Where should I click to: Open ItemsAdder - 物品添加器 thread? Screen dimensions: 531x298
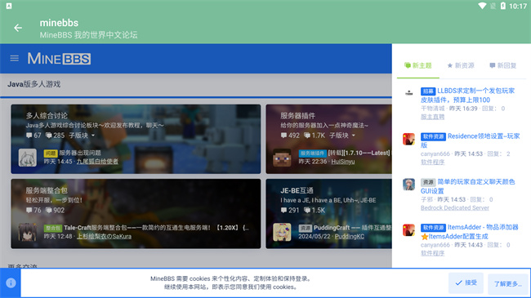[470, 232]
